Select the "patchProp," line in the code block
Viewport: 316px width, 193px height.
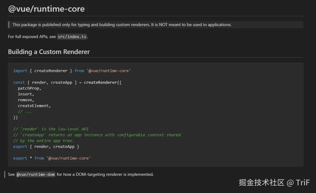coord(29,88)
